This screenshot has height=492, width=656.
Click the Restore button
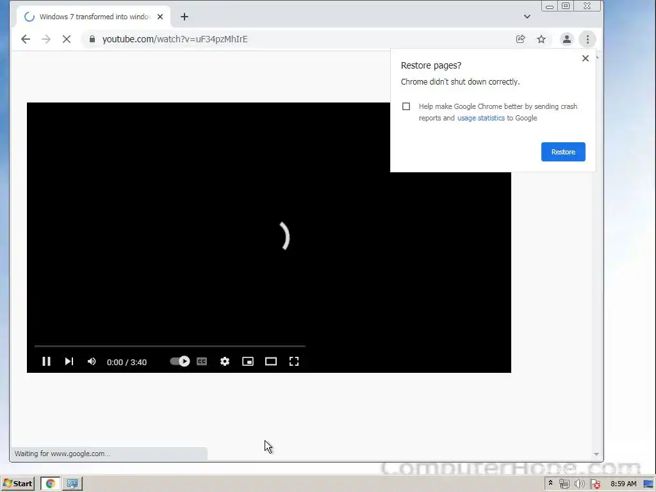coord(563,152)
